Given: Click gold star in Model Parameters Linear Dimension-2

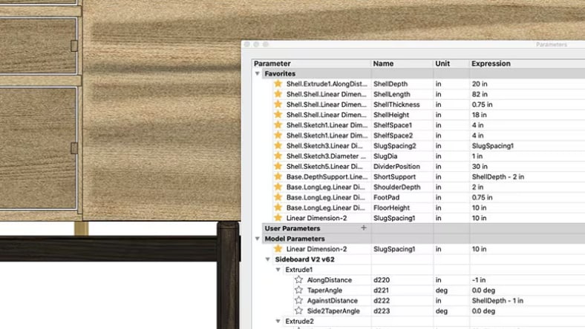Looking at the screenshot, I should [278, 249].
